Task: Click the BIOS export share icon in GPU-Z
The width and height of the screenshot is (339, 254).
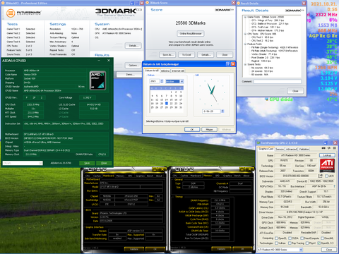Action: click(x=320, y=176)
